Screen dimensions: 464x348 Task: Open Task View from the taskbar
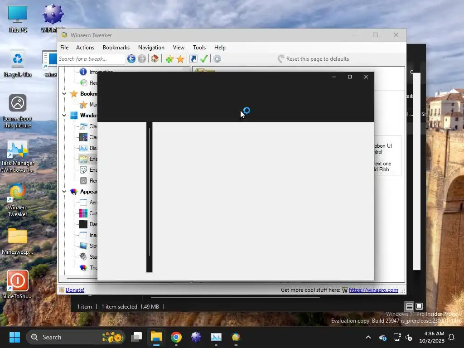136,337
